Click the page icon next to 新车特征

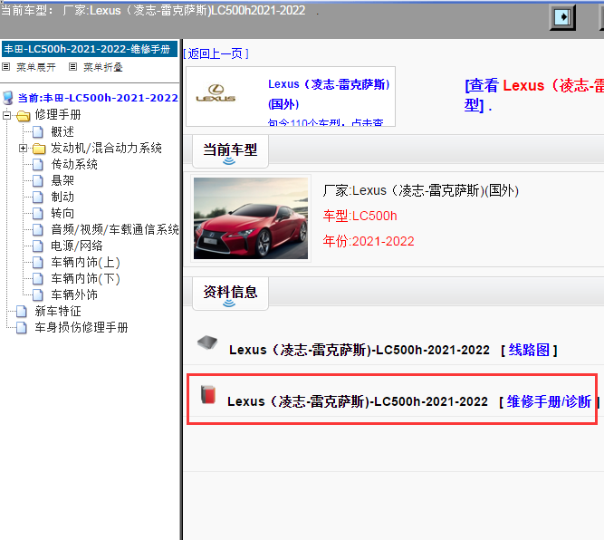tap(22, 311)
